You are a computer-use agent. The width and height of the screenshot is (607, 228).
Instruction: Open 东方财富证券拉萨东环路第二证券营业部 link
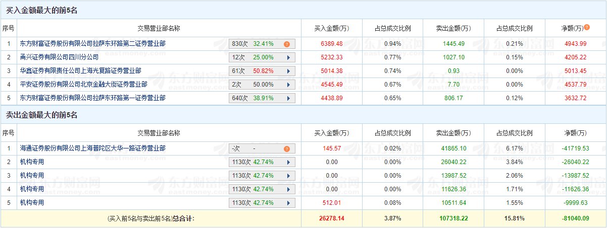[x=93, y=44]
